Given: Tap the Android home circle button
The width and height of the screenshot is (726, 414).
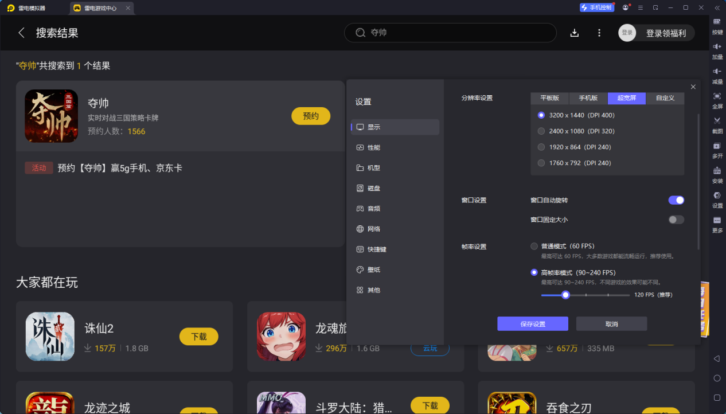Looking at the screenshot, I should [717, 378].
